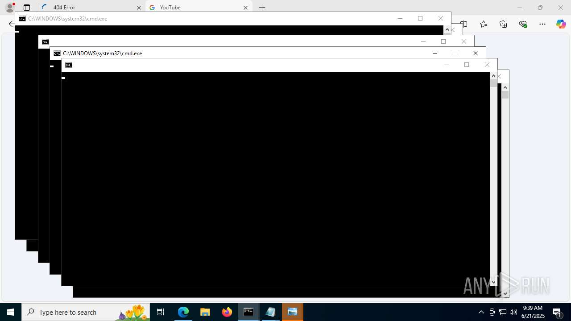The image size is (571, 321).
Task: Show hidden system tray icons
Action: (x=481, y=312)
